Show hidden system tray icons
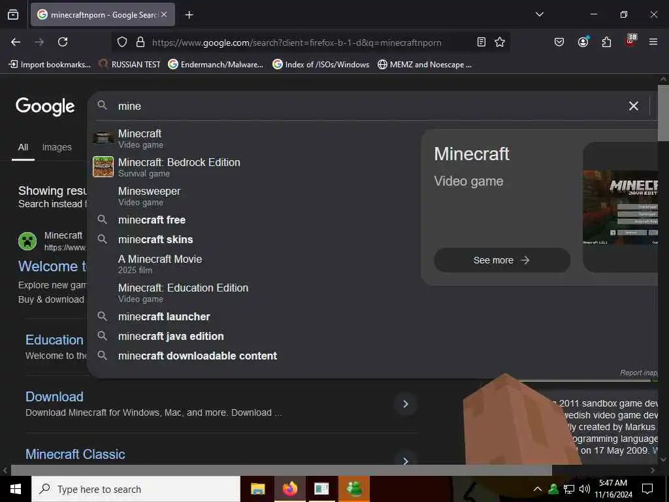The width and height of the screenshot is (669, 502). click(538, 489)
